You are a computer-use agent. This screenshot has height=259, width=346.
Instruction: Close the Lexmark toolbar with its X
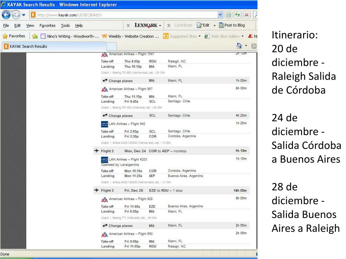[x=128, y=26]
